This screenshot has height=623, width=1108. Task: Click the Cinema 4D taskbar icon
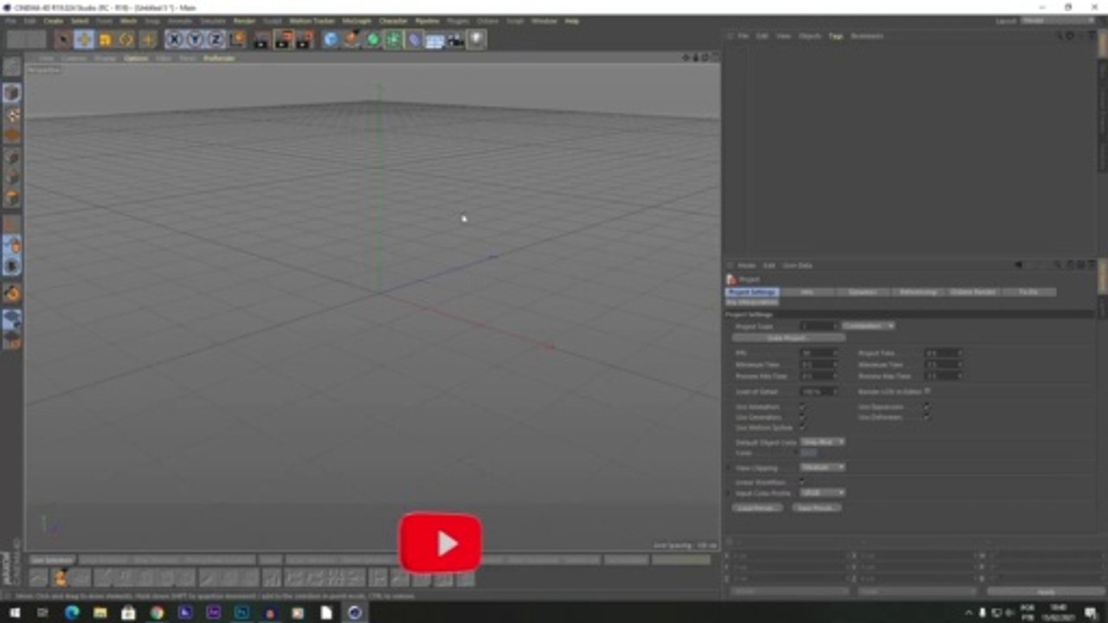point(355,613)
